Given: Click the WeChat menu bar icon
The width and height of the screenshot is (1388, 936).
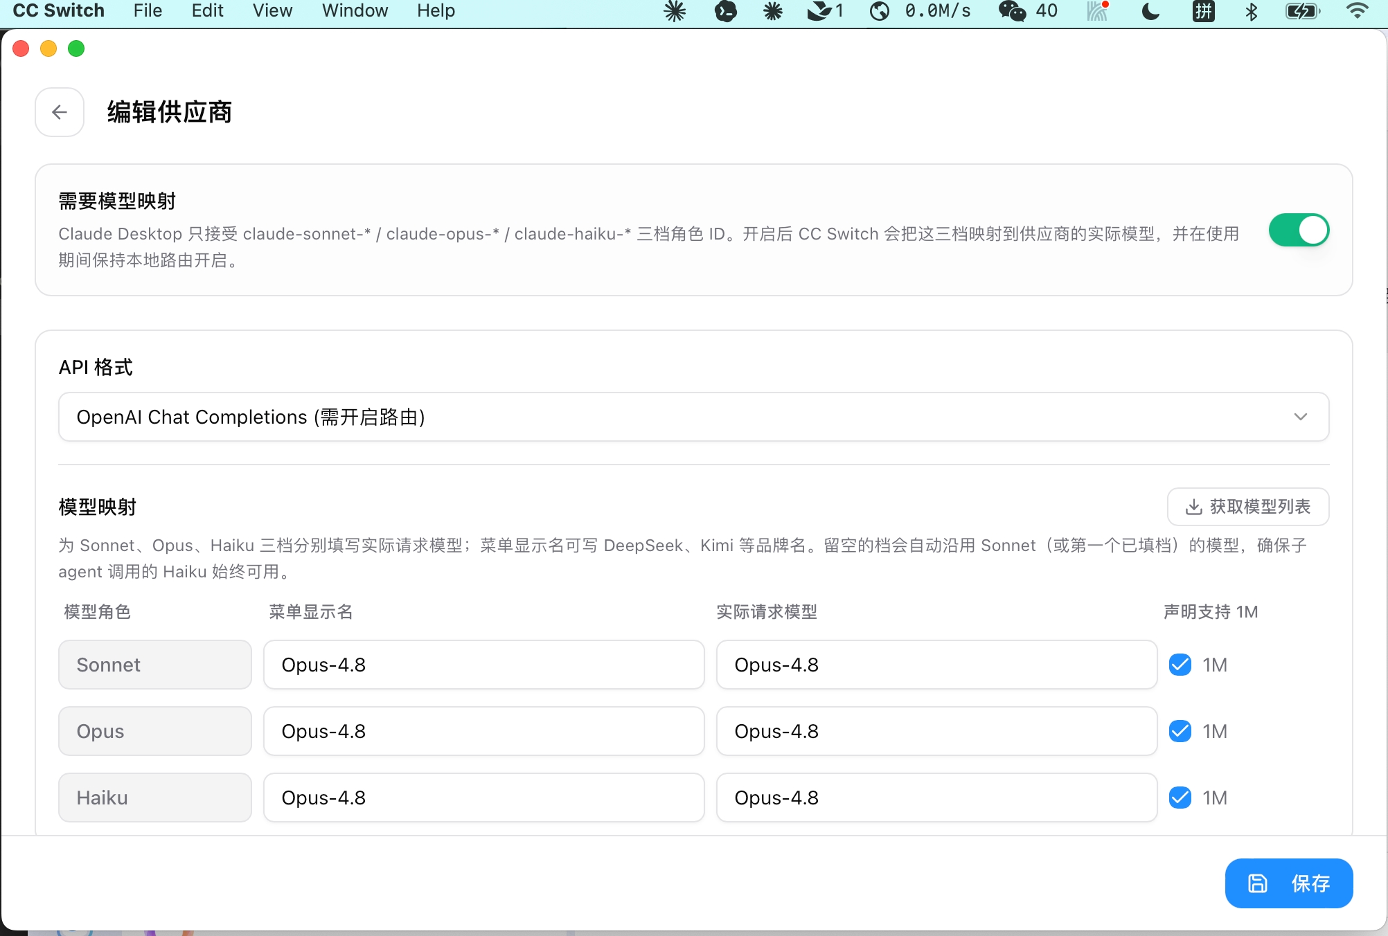Looking at the screenshot, I should click(x=1012, y=11).
